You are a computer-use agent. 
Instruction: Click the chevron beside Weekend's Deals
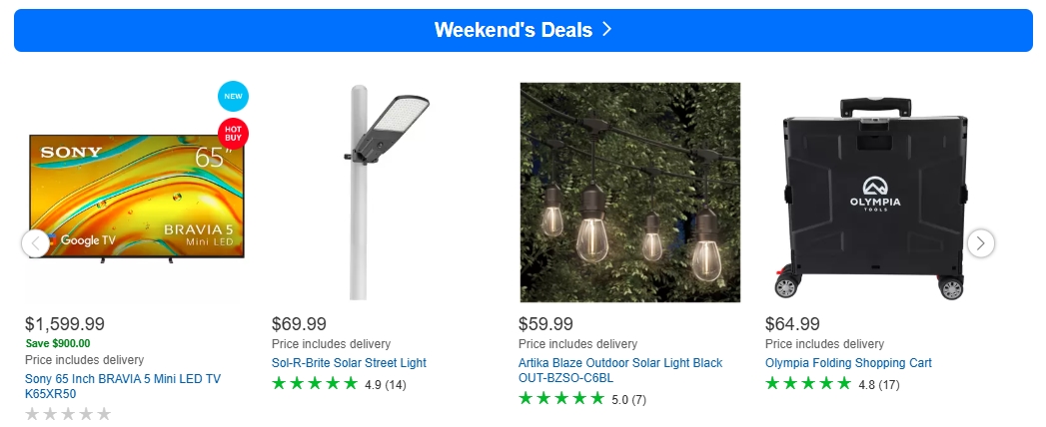click(x=606, y=30)
